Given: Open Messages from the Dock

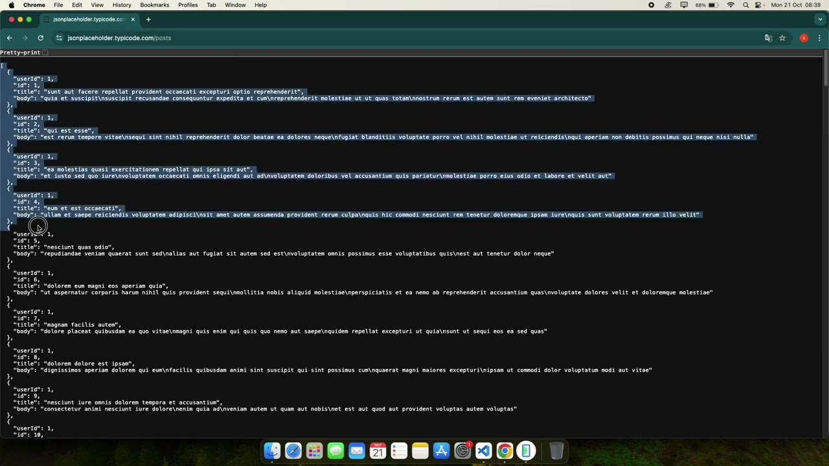Looking at the screenshot, I should [335, 450].
